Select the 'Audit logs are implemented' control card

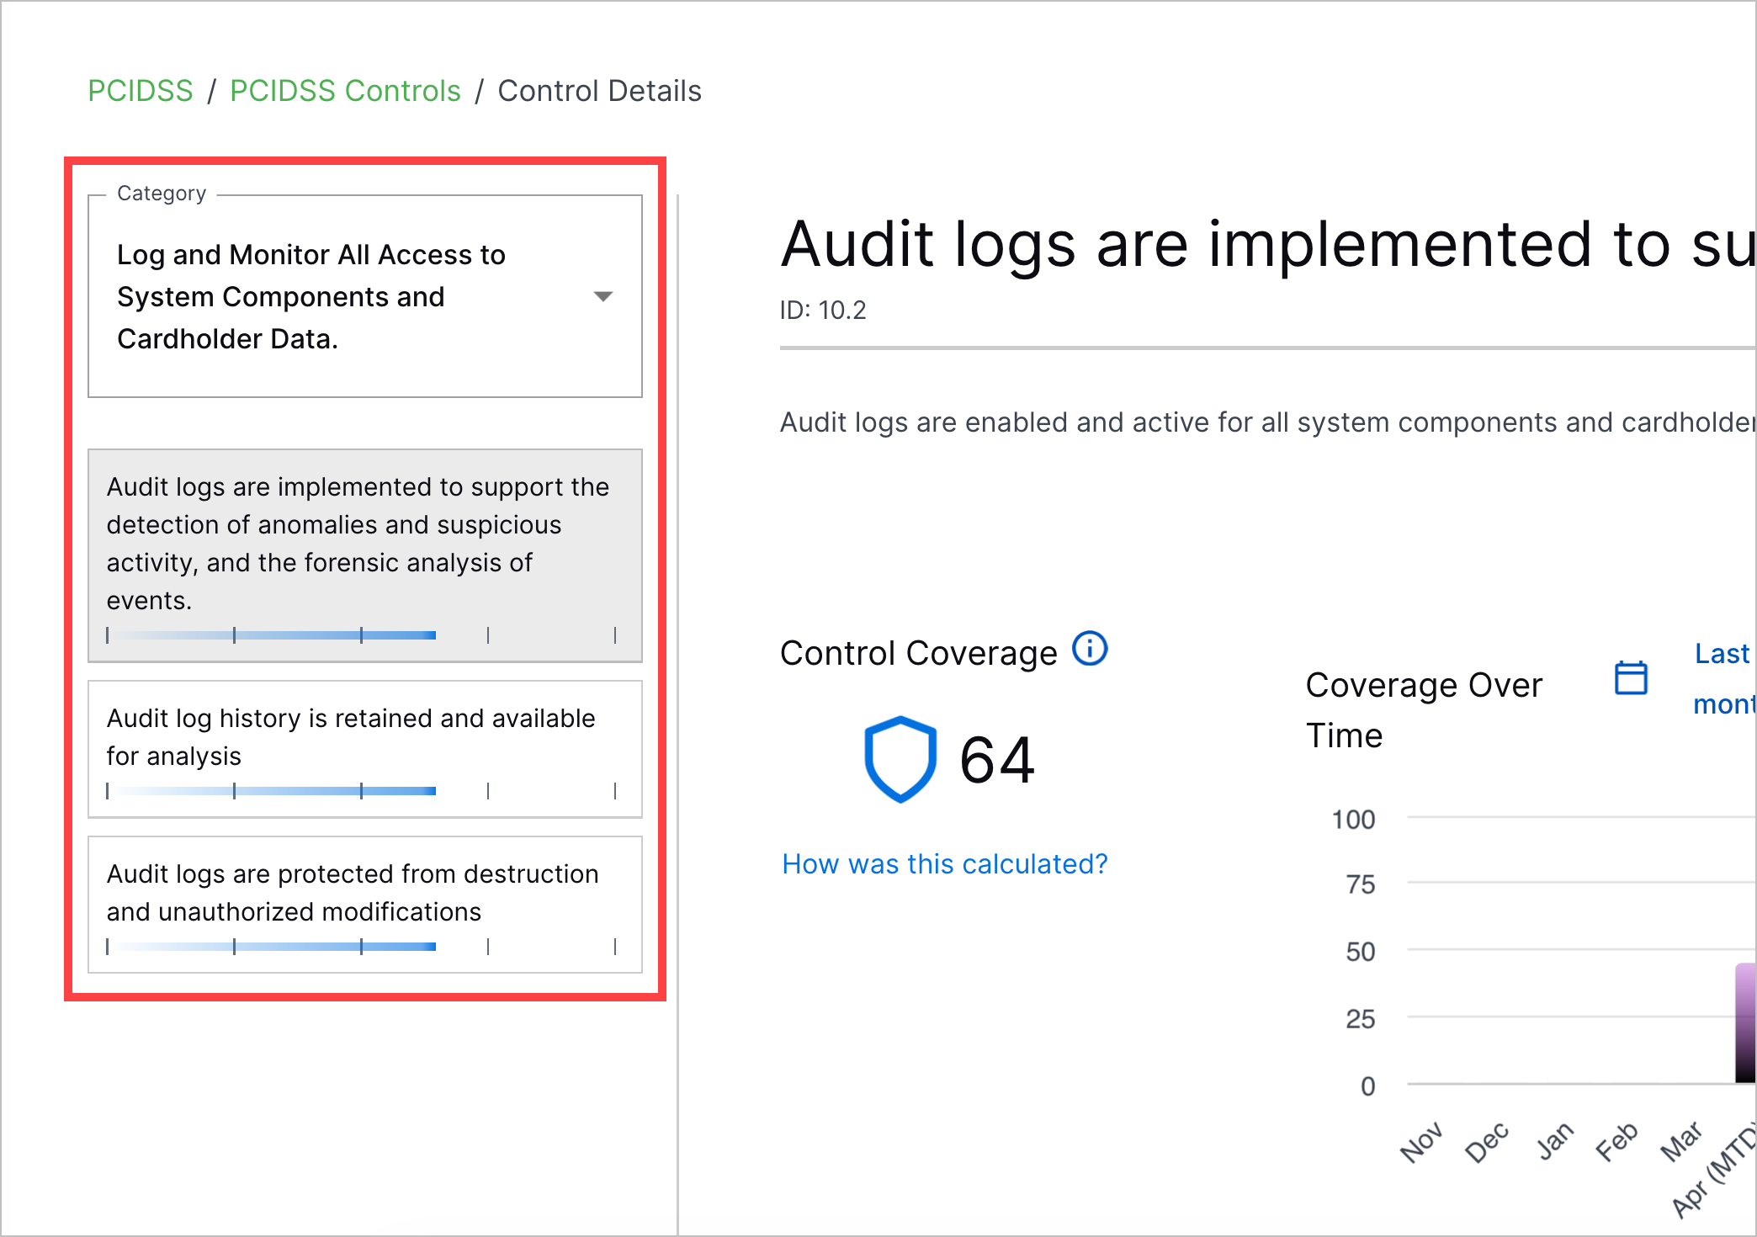(365, 555)
